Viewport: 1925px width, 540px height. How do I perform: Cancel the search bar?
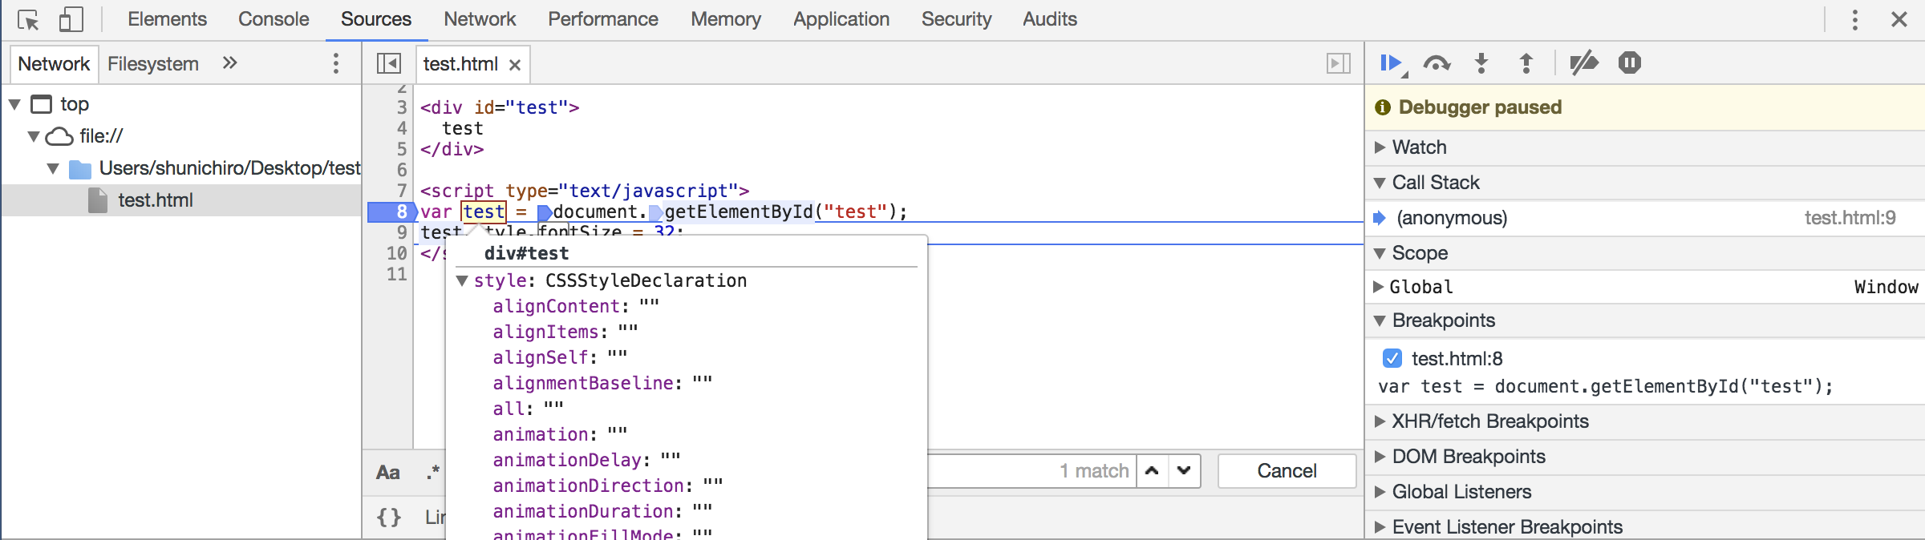tap(1287, 471)
